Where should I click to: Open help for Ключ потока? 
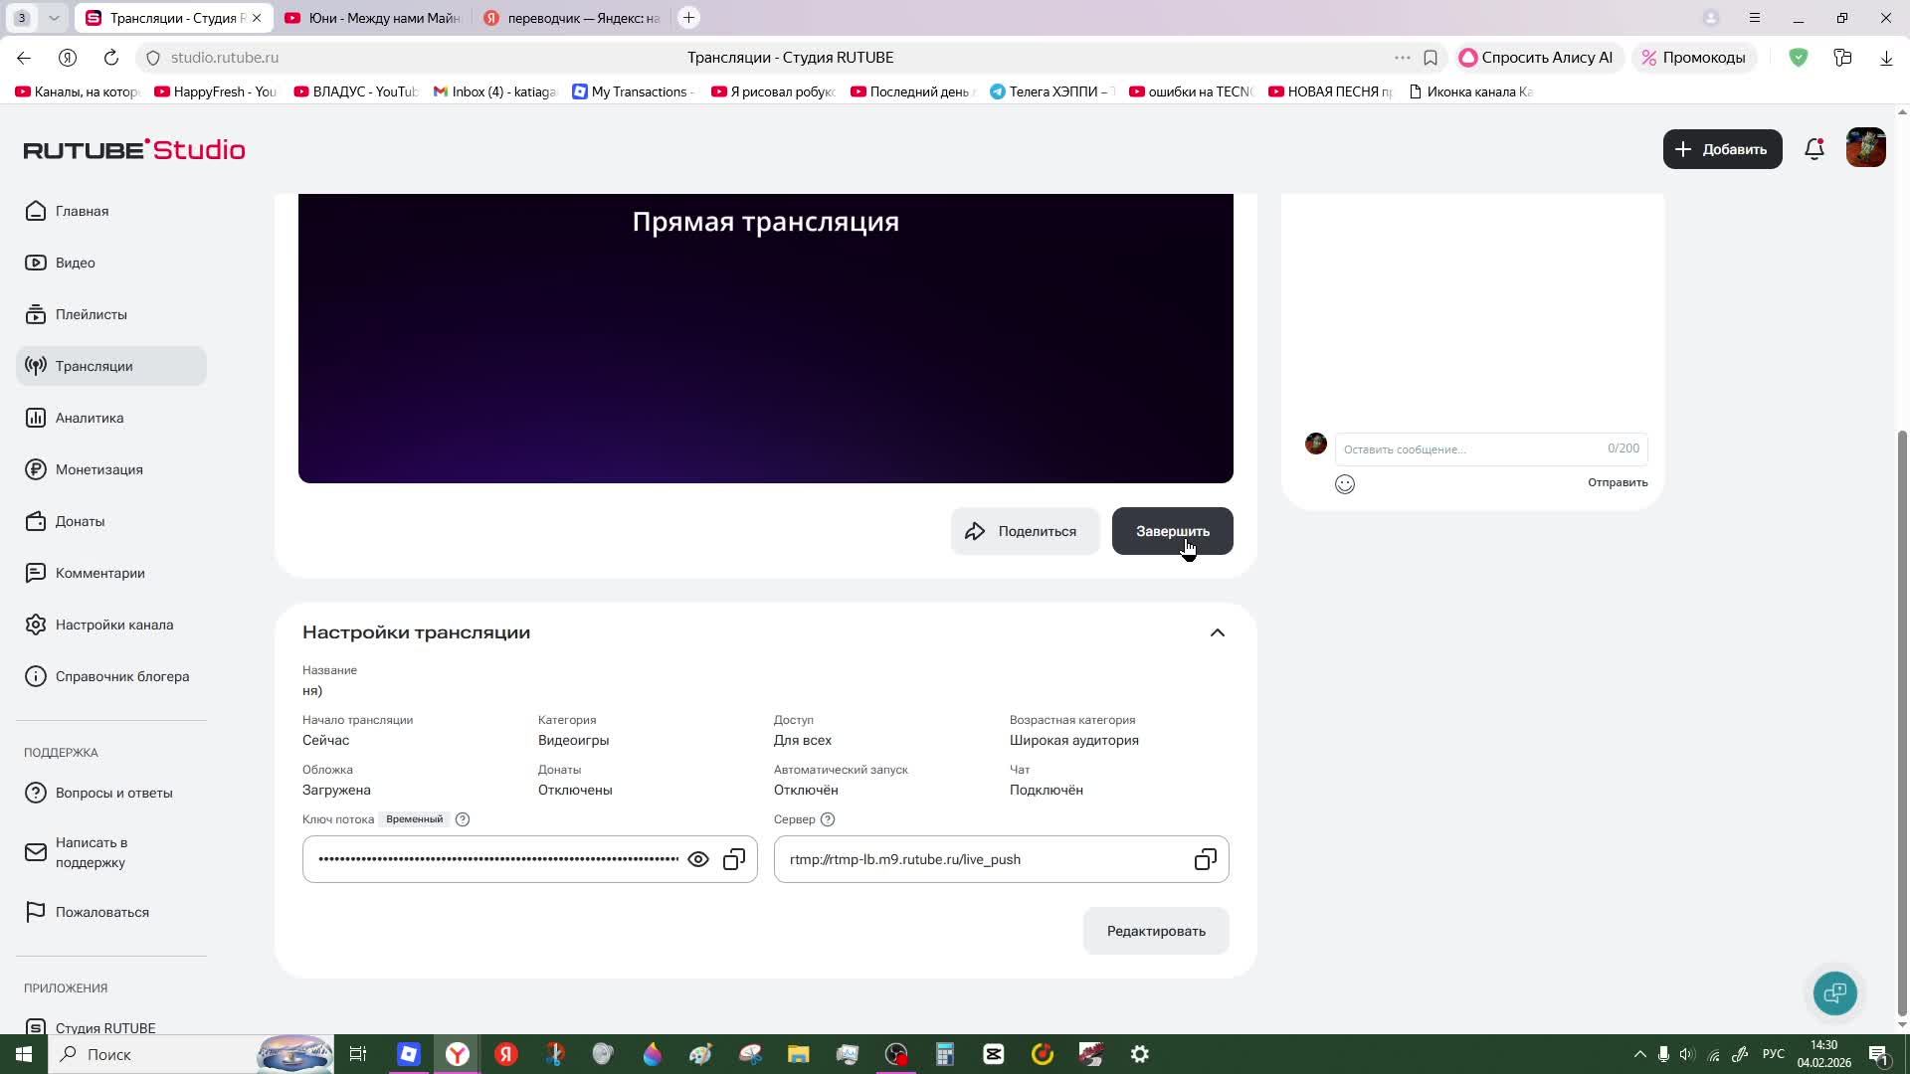pos(463,819)
